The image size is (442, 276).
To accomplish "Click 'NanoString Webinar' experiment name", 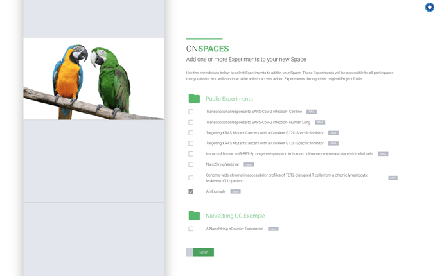I will (222, 164).
